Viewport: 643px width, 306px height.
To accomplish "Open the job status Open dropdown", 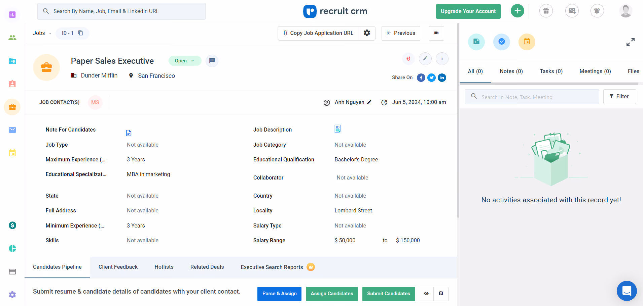I will click(185, 61).
